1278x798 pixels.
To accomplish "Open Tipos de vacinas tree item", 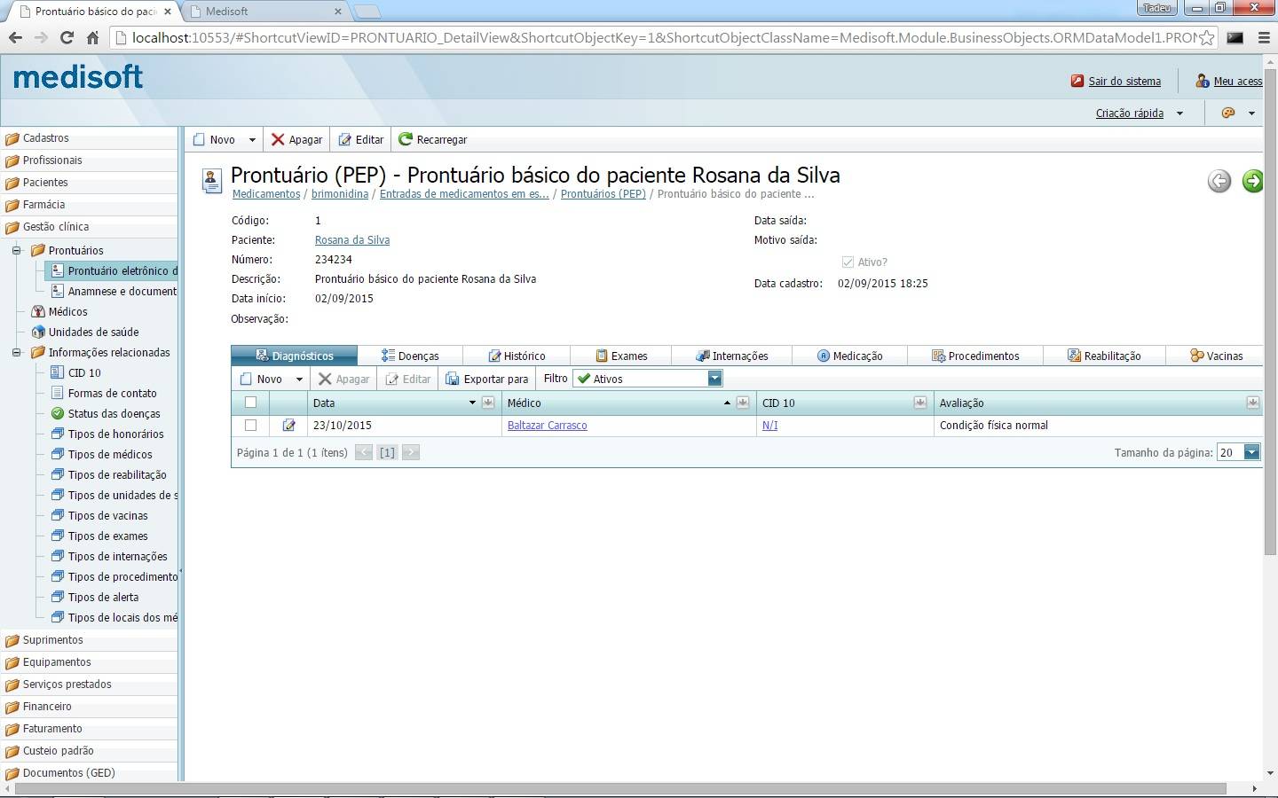I will coord(107,516).
